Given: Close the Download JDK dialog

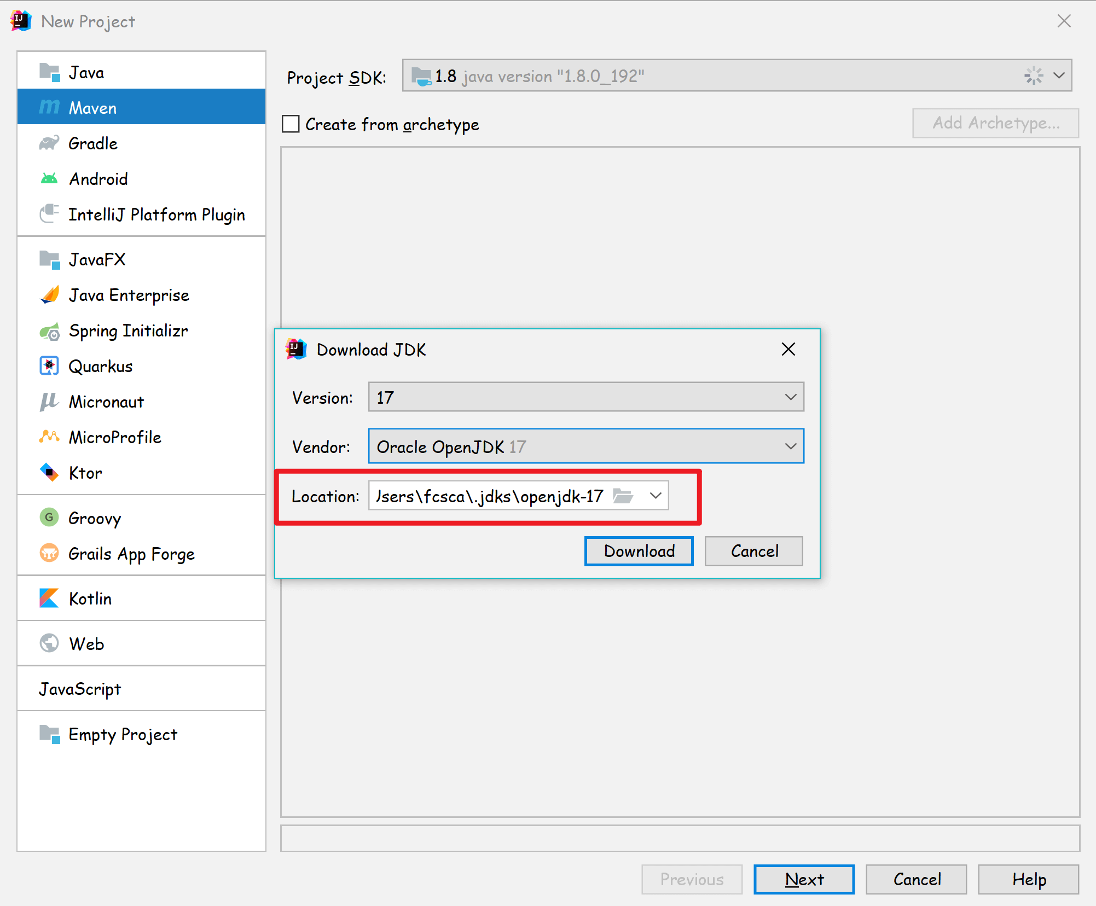Looking at the screenshot, I should point(788,349).
